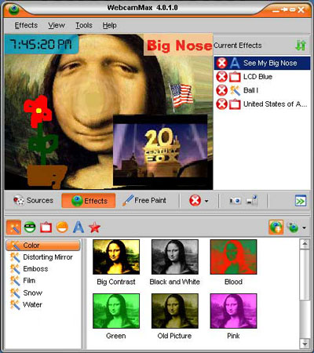Select Ball I in Current Effects list
Viewport: 314px width, 353px height.
(x=262, y=90)
